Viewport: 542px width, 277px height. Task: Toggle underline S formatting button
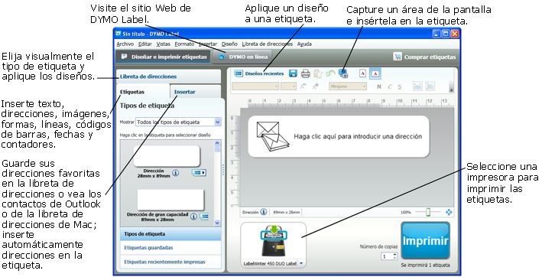pyautogui.click(x=400, y=86)
